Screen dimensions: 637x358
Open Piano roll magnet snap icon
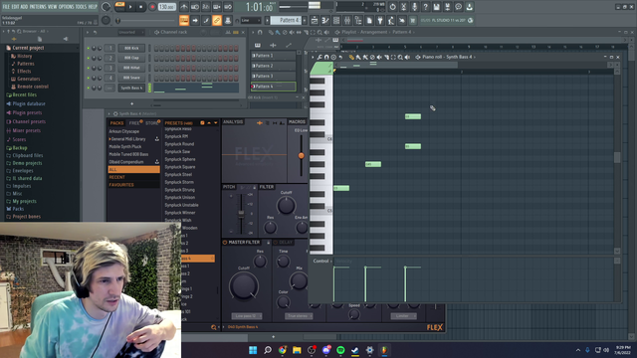326,58
